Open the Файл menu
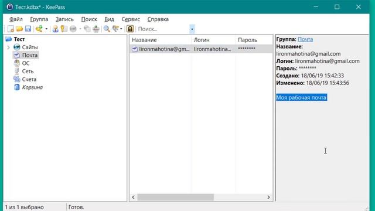 [16, 19]
